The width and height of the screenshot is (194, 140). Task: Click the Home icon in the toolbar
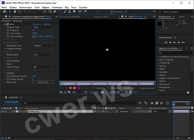click(4, 12)
